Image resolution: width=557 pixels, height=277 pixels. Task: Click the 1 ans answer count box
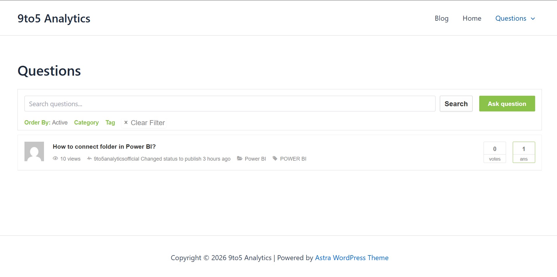tap(523, 152)
